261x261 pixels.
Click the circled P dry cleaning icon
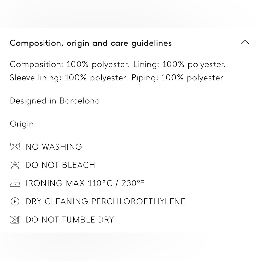pos(15,201)
